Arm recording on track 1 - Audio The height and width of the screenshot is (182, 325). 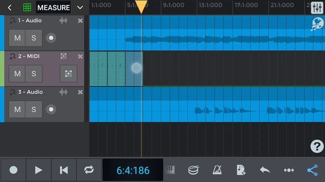[x=51, y=38]
